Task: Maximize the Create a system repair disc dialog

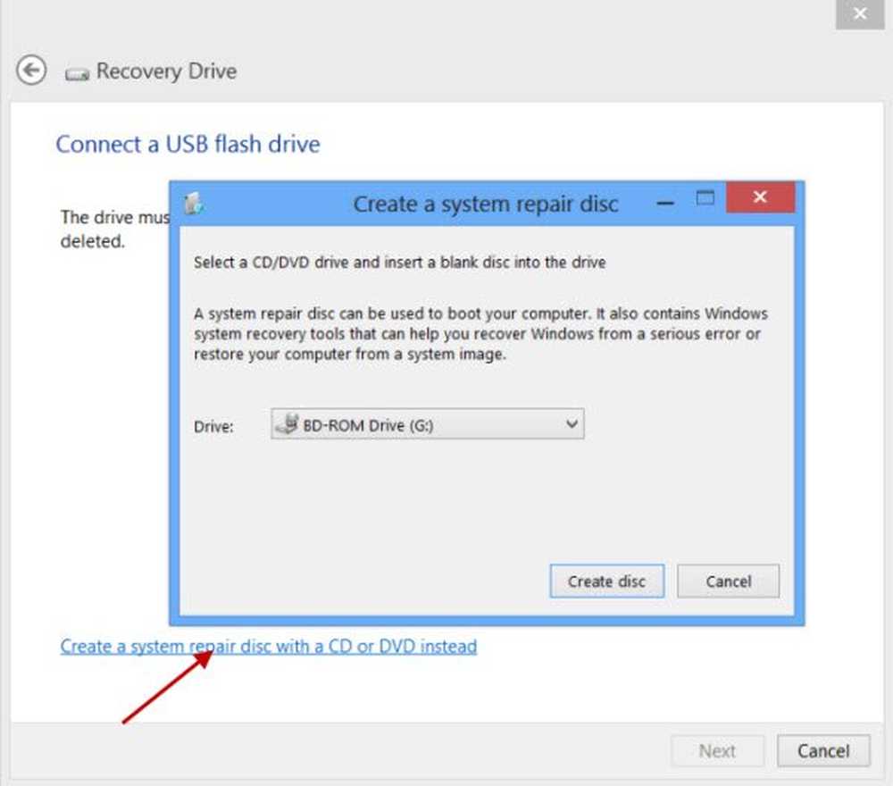Action: 705,197
